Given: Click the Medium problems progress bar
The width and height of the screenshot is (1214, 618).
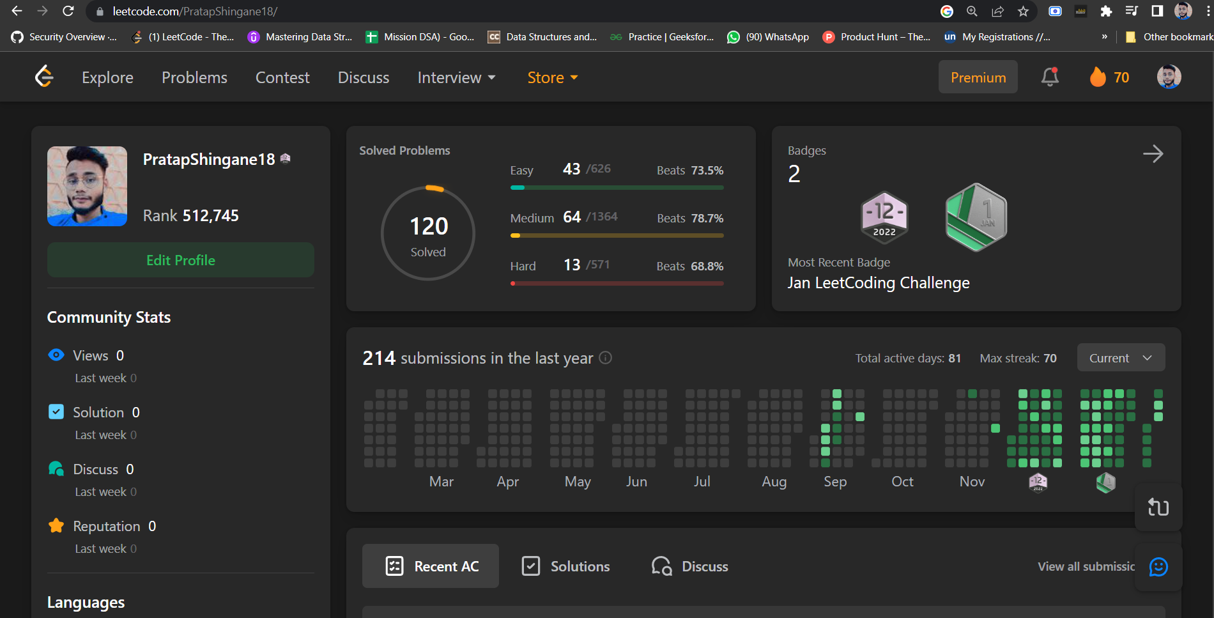Looking at the screenshot, I should [x=617, y=236].
